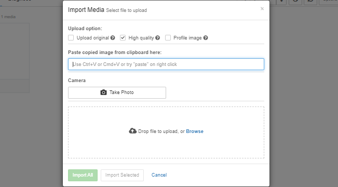Click the 'Upload original' label text

[x=93, y=38]
